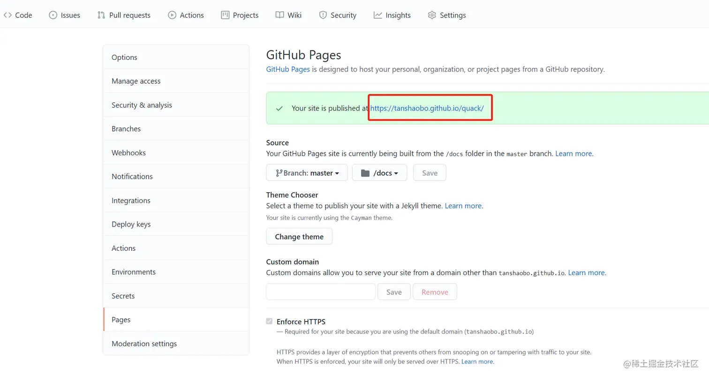Select Pages in the settings sidebar
The height and width of the screenshot is (379, 709).
click(x=176, y=320)
